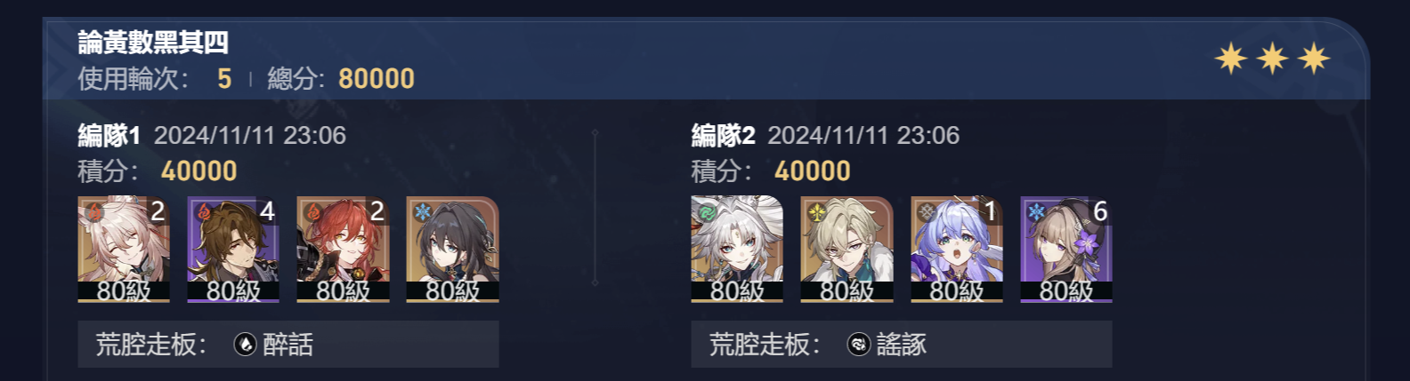Click the stage title 論黃數黑其四
Image resolution: width=1410 pixels, height=381 pixels.
tap(153, 42)
